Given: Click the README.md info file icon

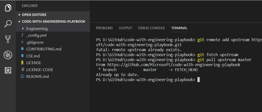Looking at the screenshot, I should pos(22,77).
